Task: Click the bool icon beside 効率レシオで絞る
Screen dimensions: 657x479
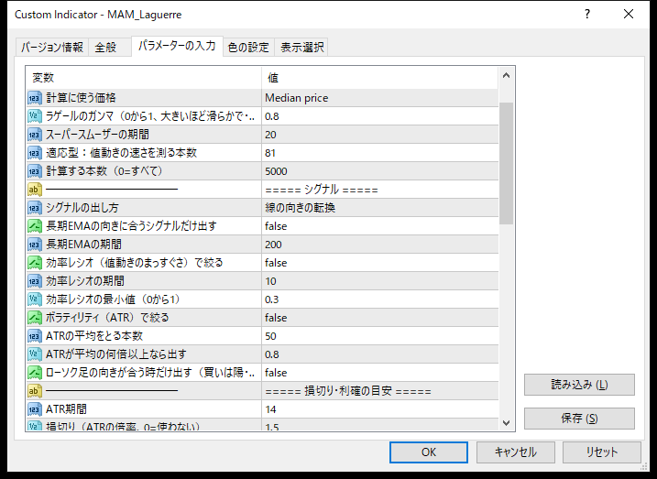Action: coord(35,263)
